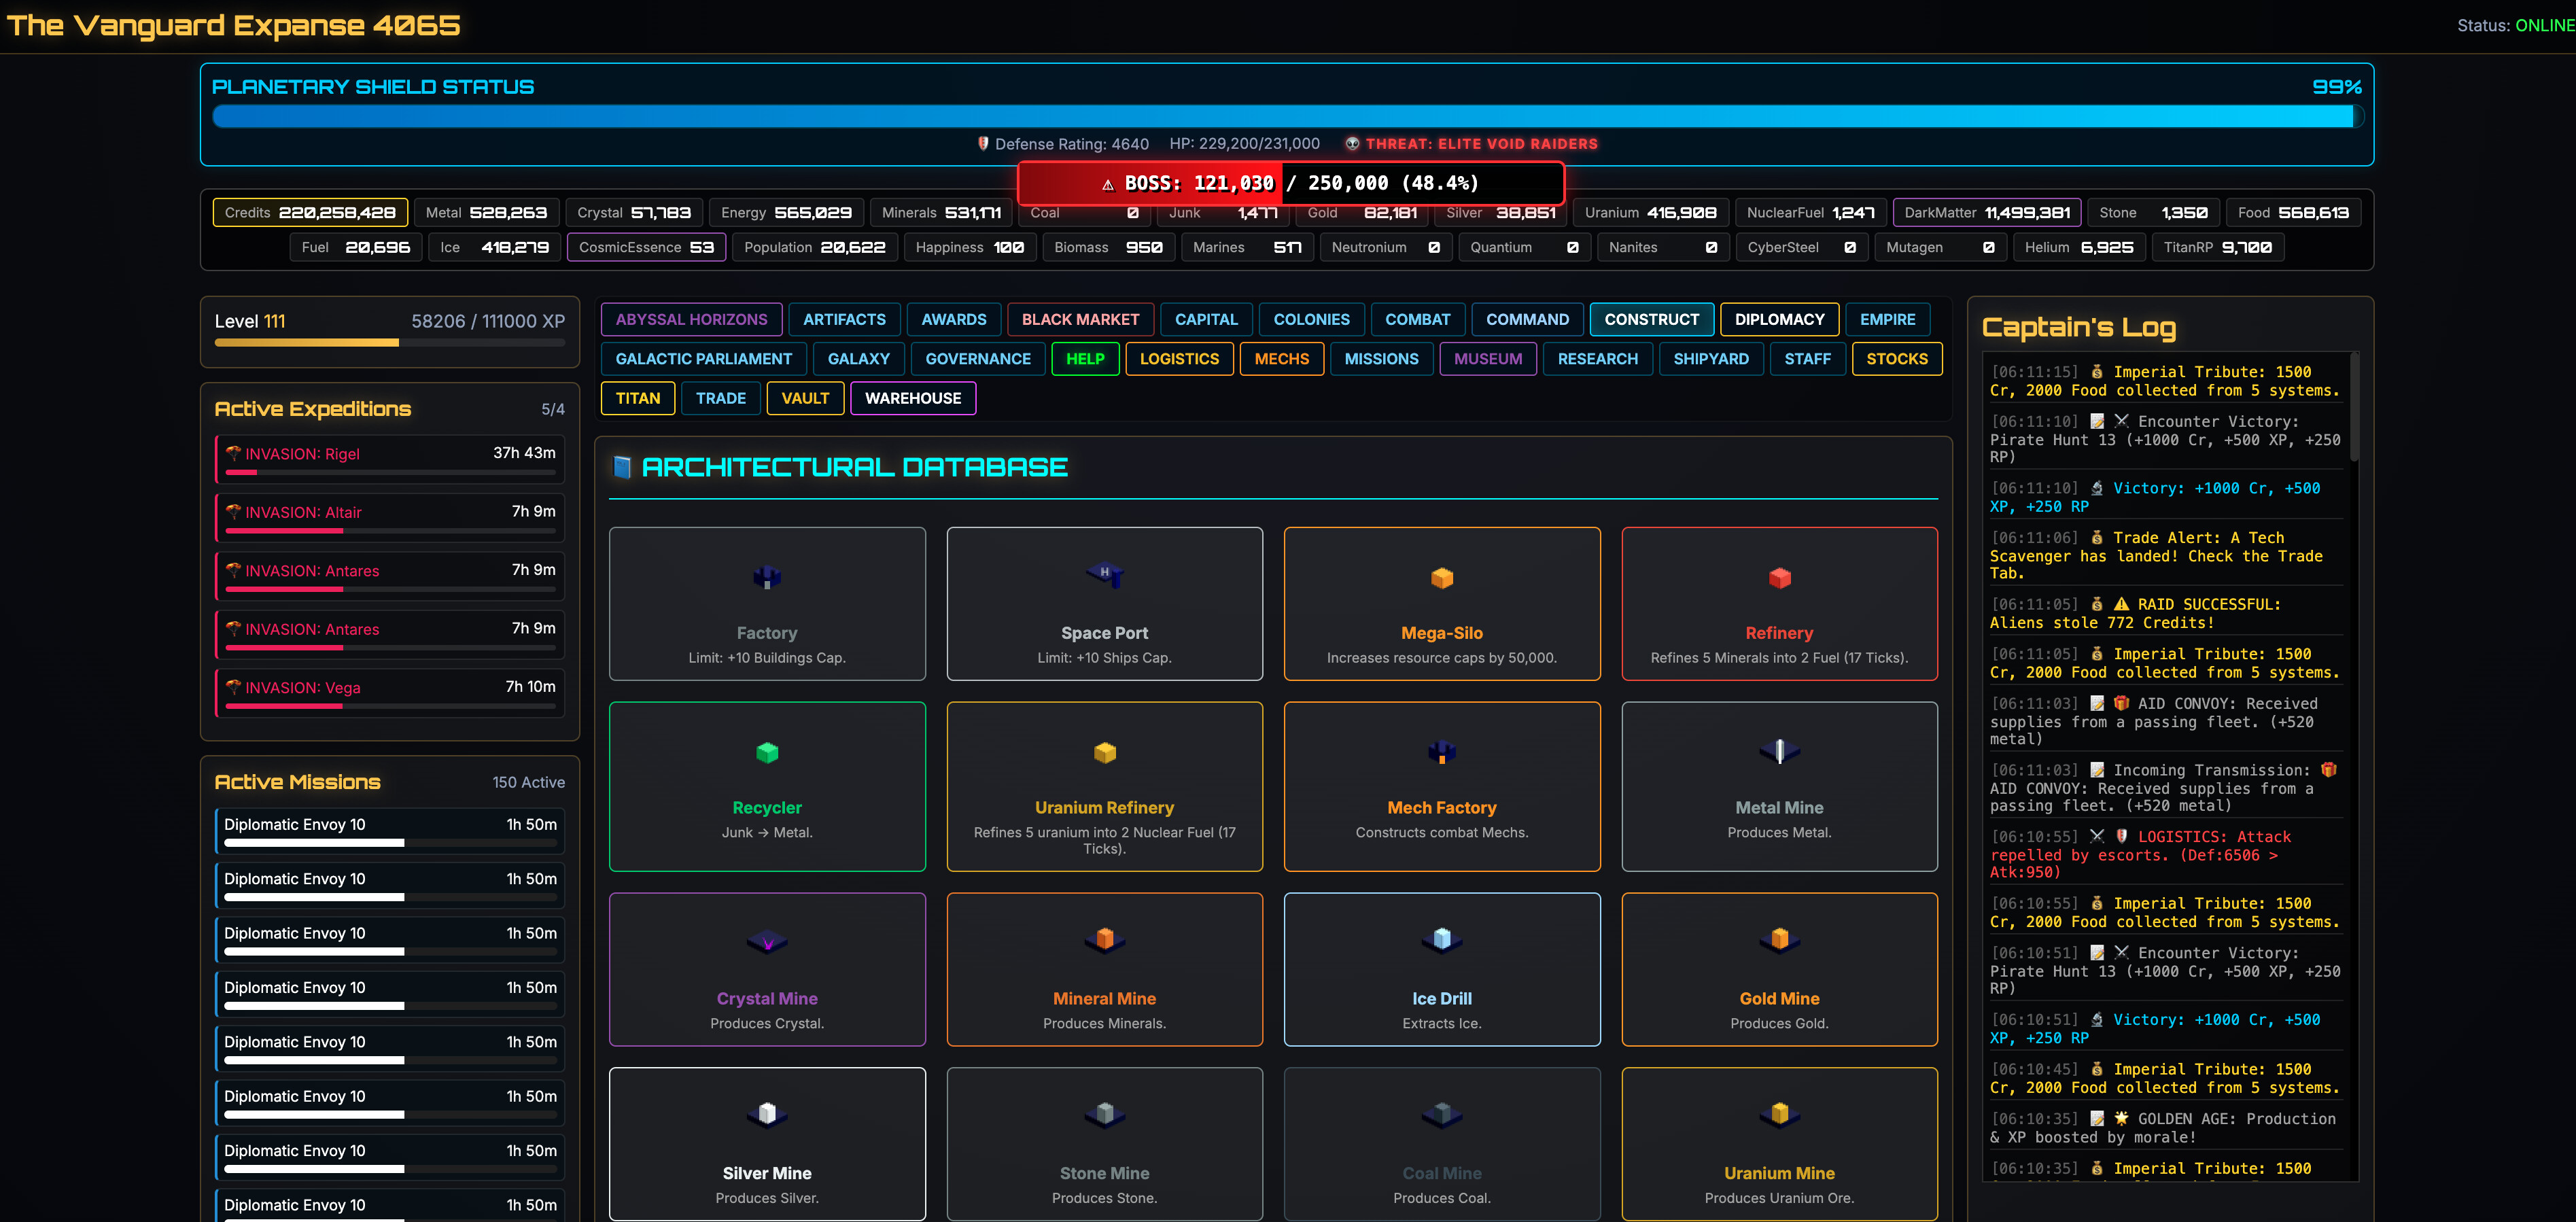The width and height of the screenshot is (2576, 1222).
Task: Click the trophy icon on INVASION: Rigel
Action: point(235,453)
